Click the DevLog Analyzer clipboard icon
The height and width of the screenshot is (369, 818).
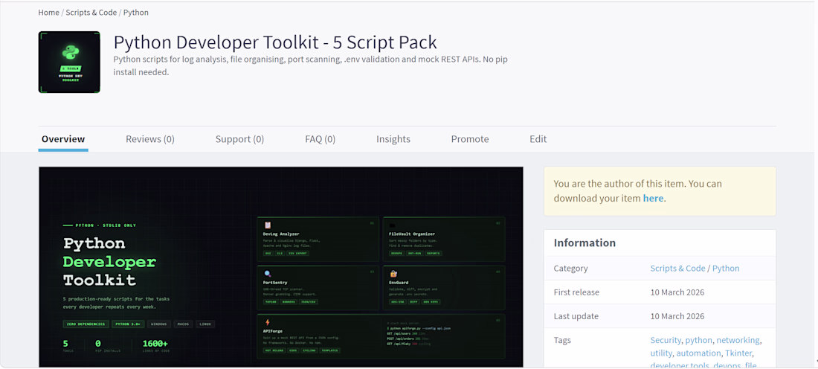pos(268,225)
